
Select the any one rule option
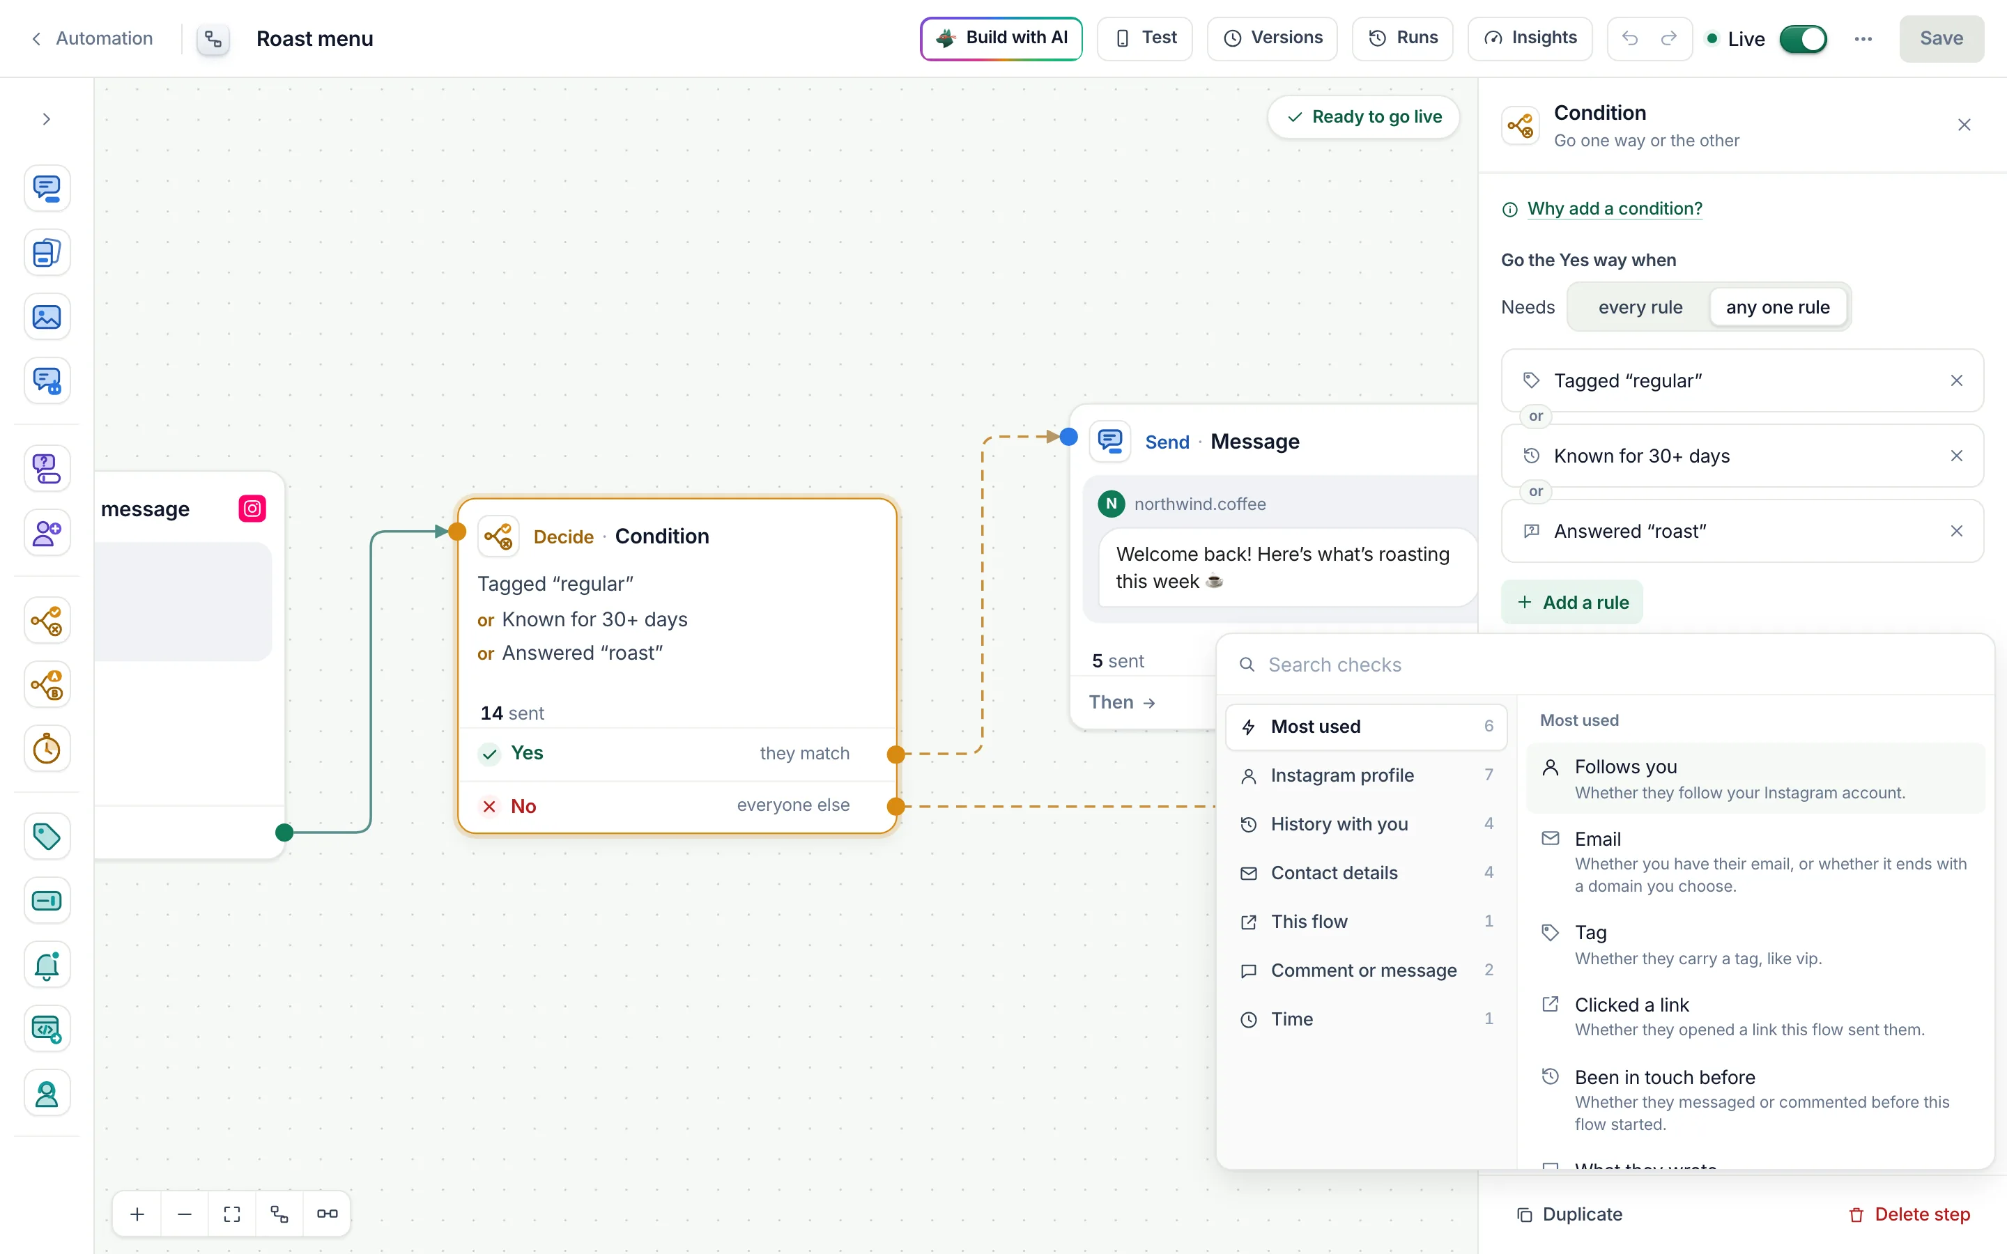point(1777,307)
